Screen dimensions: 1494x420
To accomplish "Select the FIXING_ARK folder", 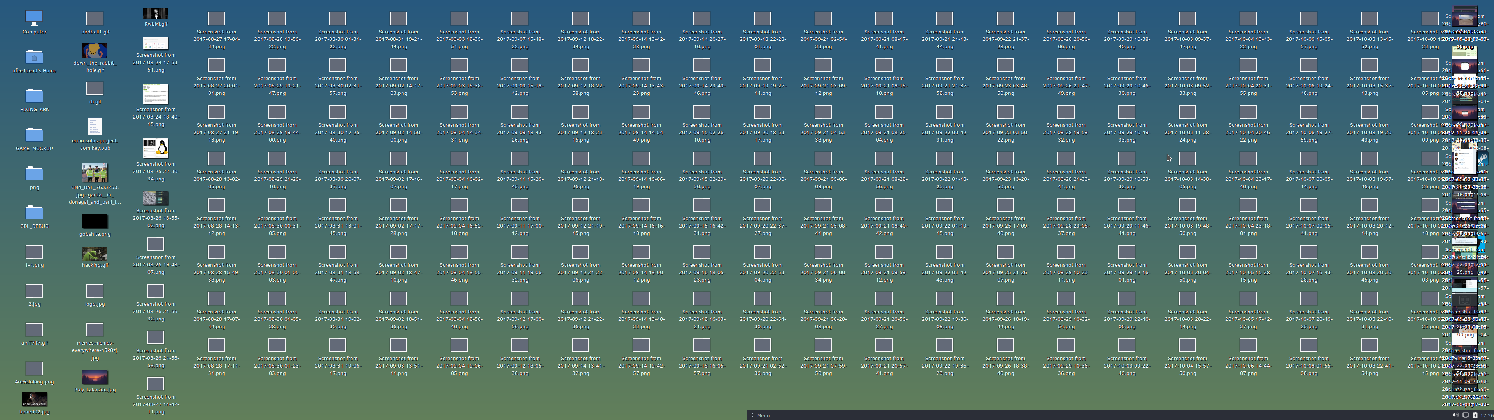I will point(34,96).
